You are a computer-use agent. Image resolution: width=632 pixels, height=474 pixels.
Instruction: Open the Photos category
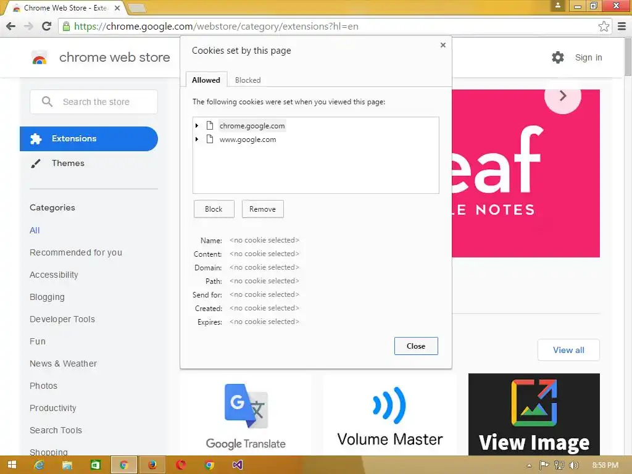coord(44,386)
